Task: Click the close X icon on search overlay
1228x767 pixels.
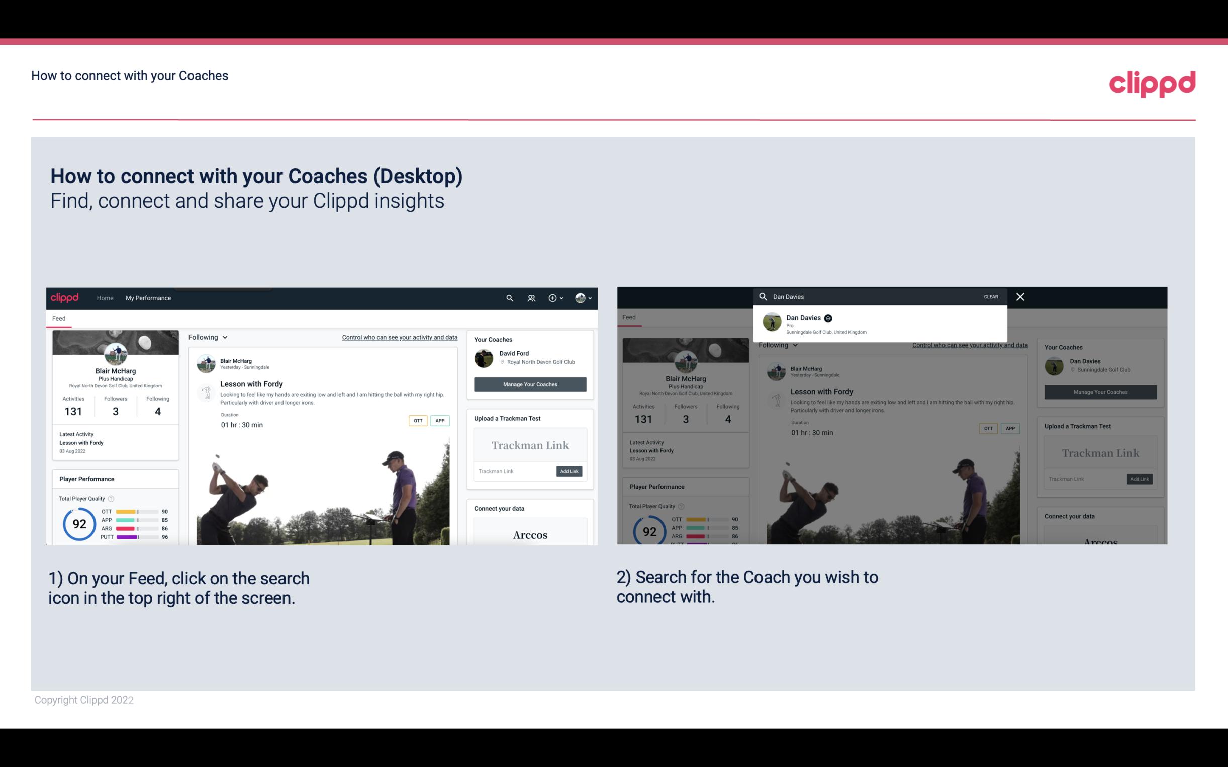Action: click(x=1021, y=296)
